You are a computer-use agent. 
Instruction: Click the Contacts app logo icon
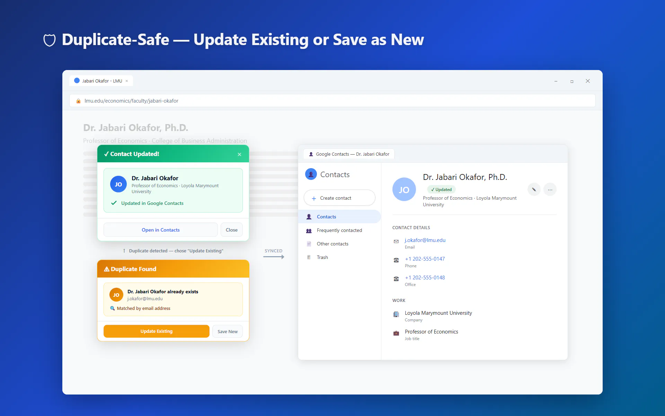click(x=311, y=174)
